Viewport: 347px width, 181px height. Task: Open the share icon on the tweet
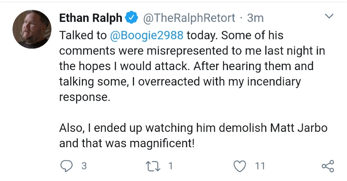coord(328,166)
